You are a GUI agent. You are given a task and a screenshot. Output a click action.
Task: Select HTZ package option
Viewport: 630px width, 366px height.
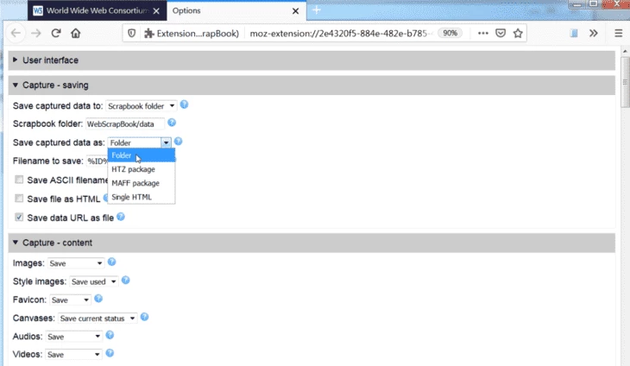pyautogui.click(x=141, y=169)
